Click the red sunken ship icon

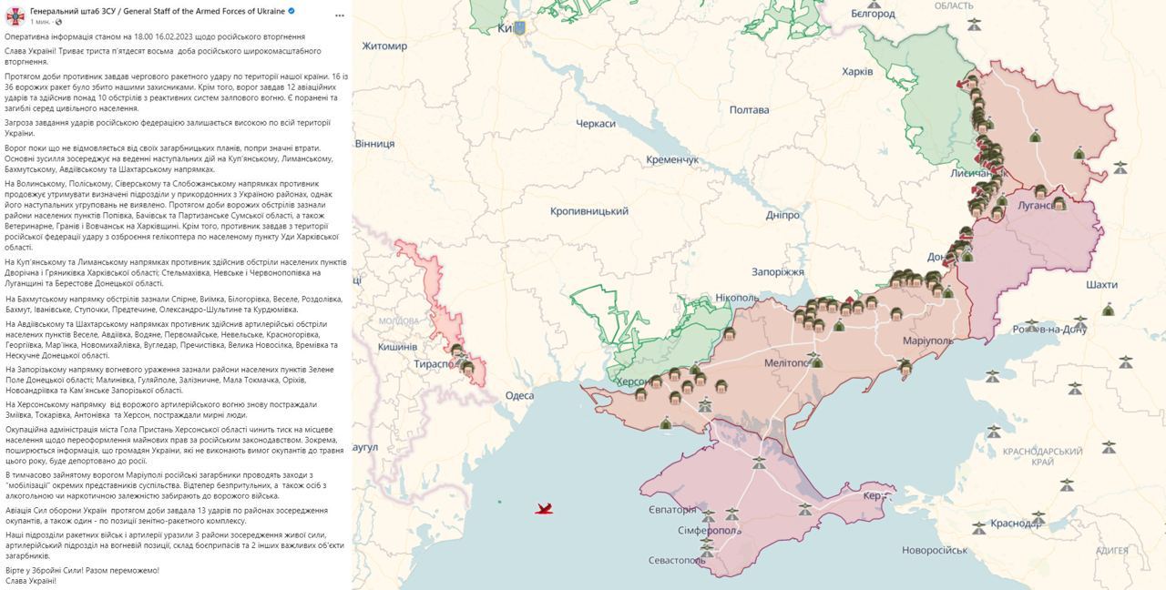point(544,509)
